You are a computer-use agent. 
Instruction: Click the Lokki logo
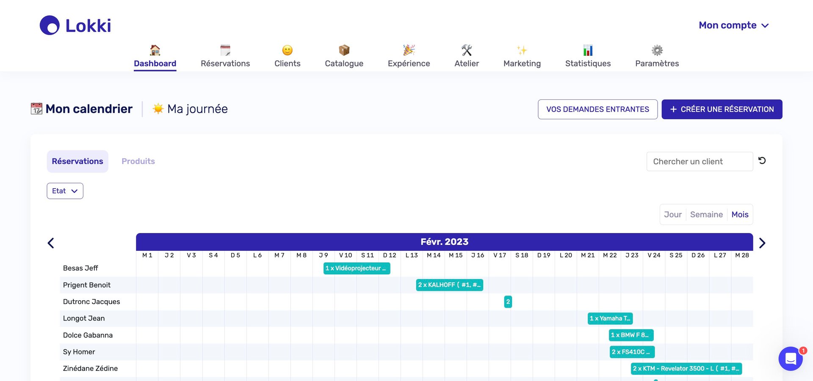tap(75, 25)
